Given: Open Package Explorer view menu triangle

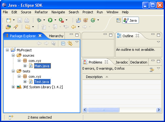Looking at the screenshot, I should [77, 42].
